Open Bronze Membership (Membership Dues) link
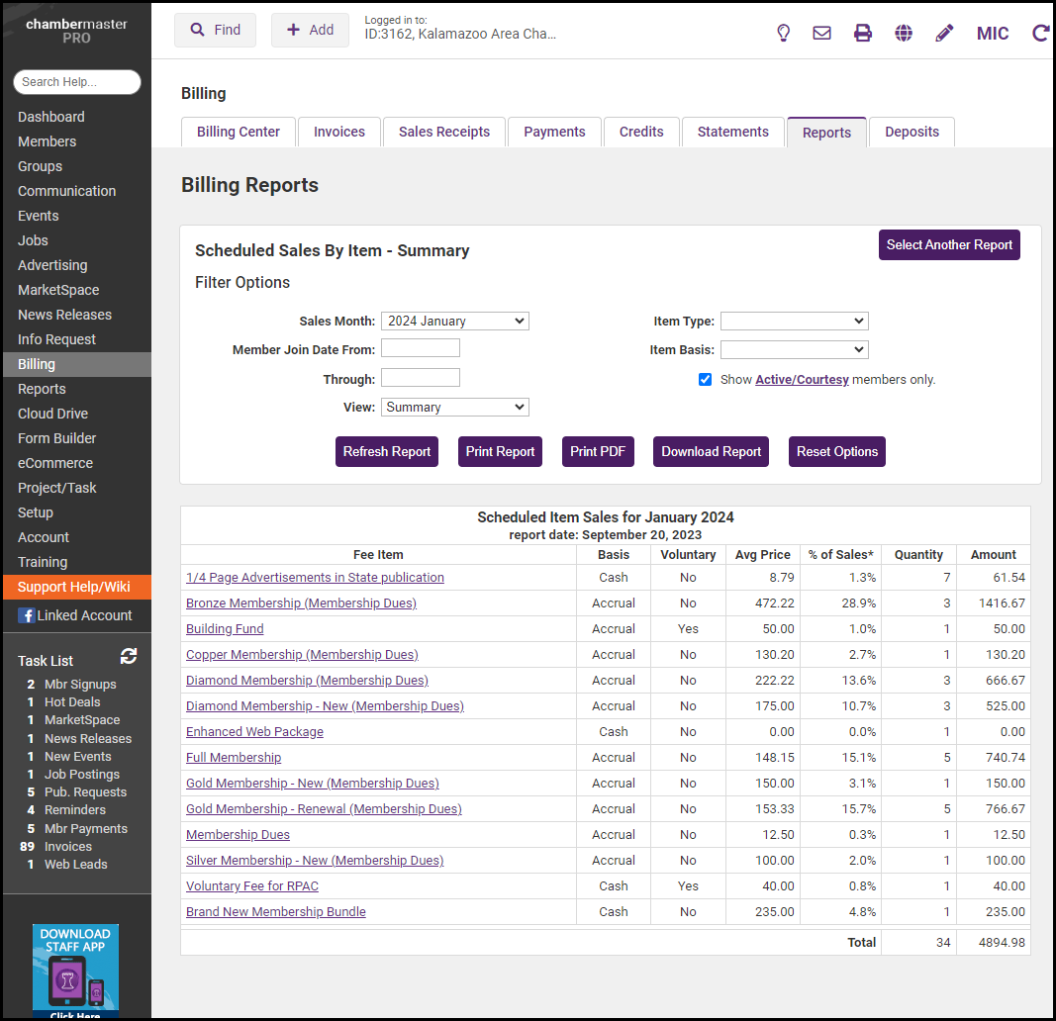Image resolution: width=1056 pixels, height=1021 pixels. point(301,603)
